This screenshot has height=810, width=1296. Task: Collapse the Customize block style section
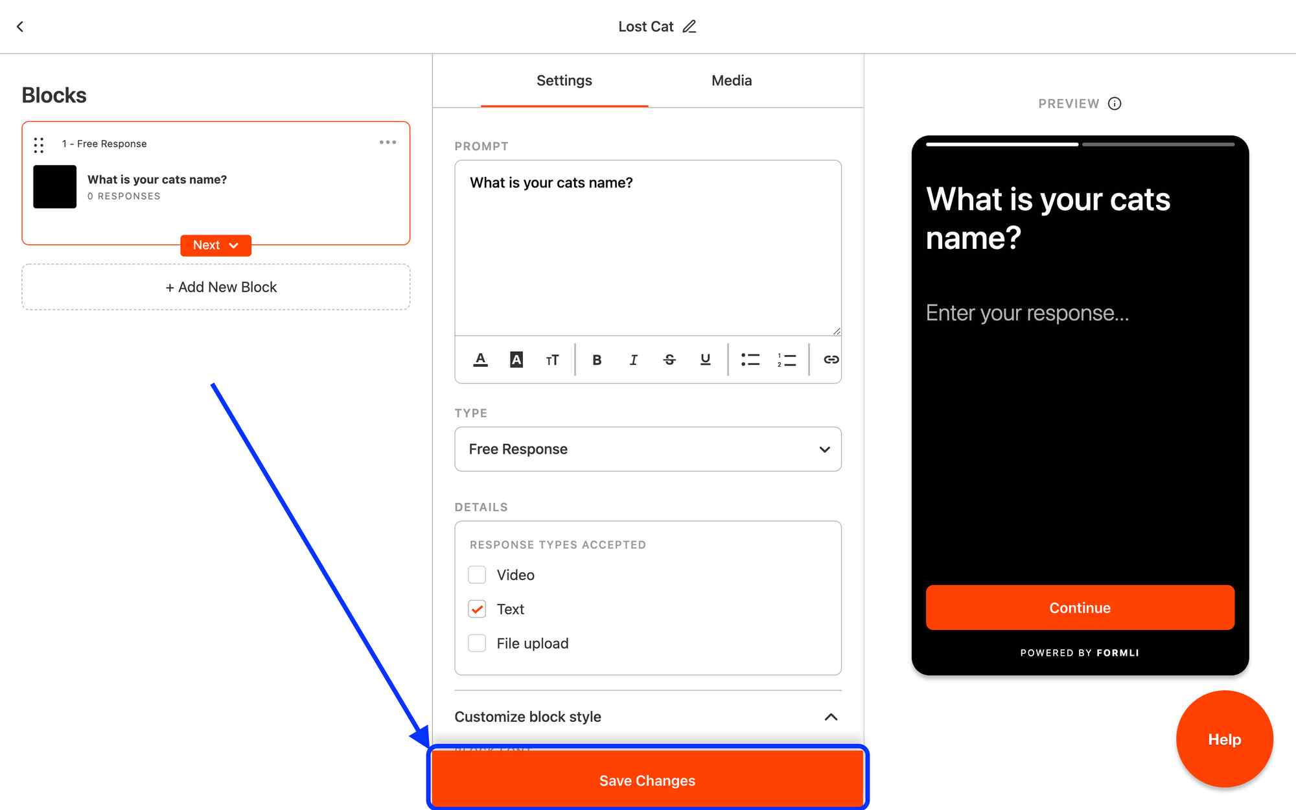[831, 717]
